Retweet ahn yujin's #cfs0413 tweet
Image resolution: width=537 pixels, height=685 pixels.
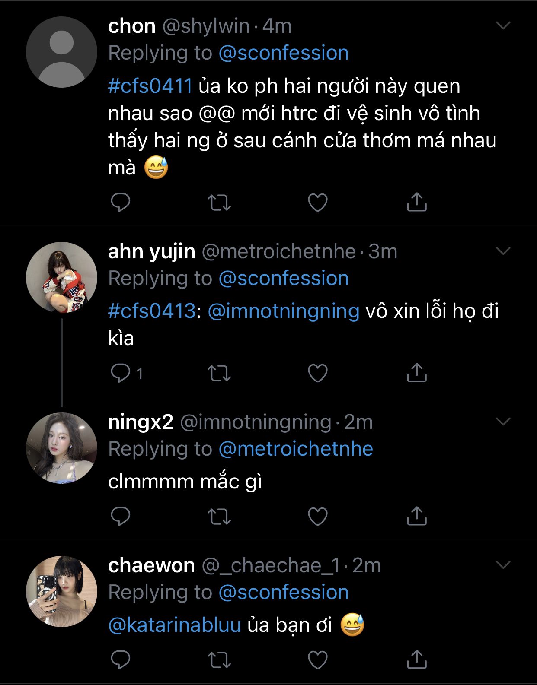coord(219,373)
